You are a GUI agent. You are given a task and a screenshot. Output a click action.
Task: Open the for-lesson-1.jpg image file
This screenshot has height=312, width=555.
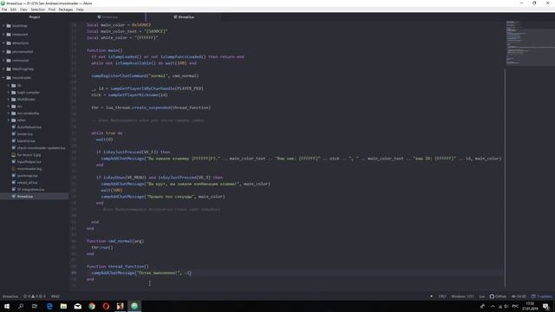pos(29,155)
